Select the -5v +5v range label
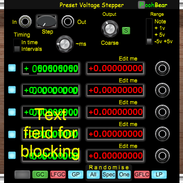Viewport: 183px width, 183px height. point(164,41)
